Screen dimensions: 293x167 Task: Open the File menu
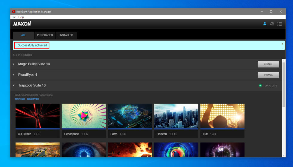click(14, 17)
